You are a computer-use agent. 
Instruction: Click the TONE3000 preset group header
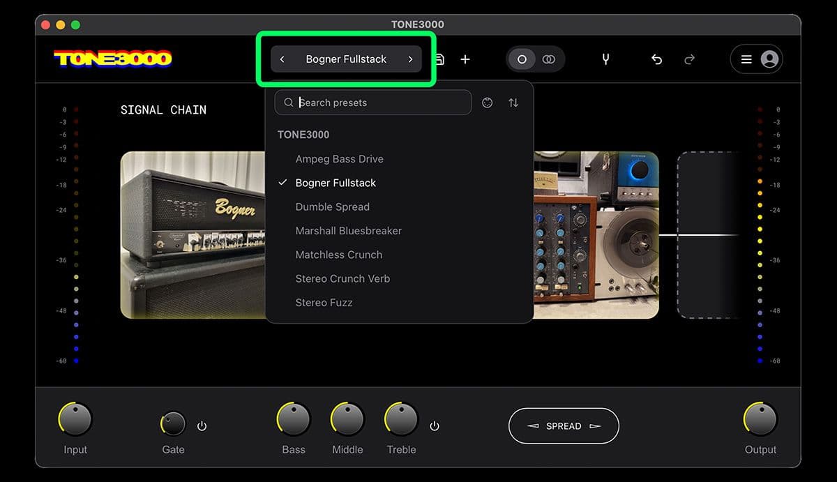pos(303,135)
